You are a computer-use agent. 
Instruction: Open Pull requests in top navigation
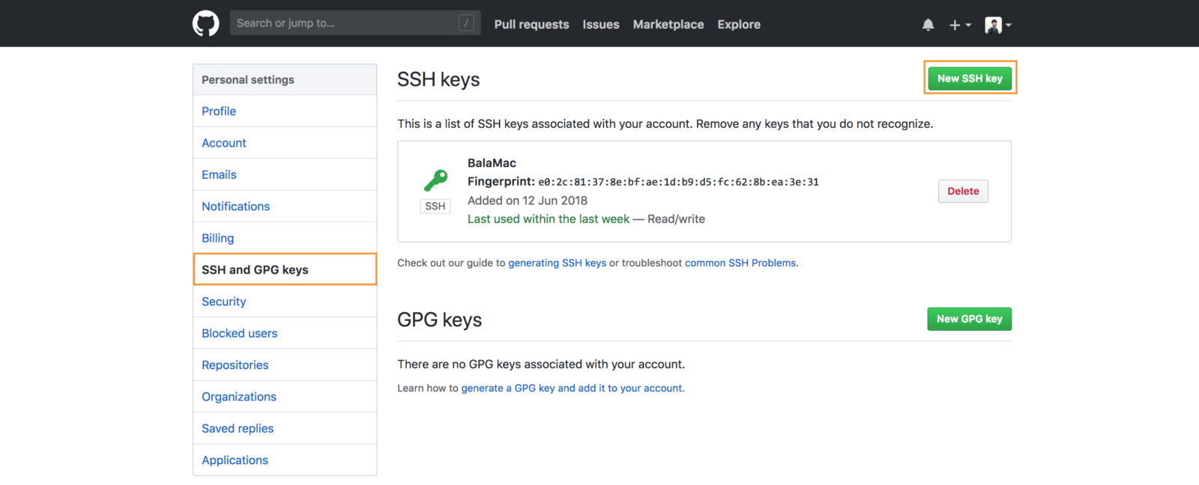[x=531, y=25]
